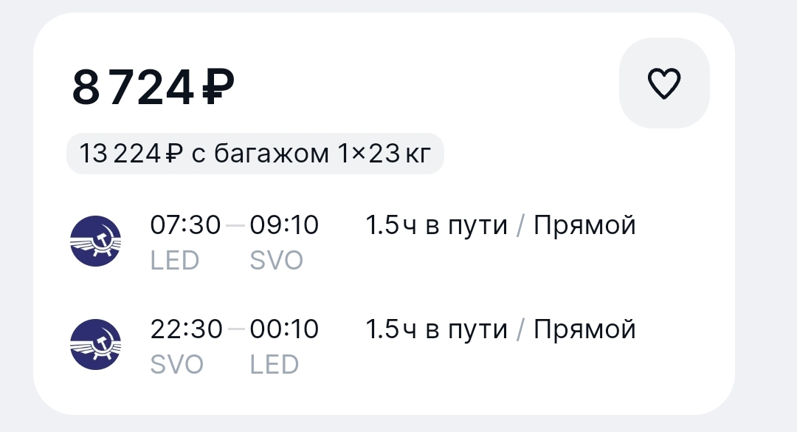This screenshot has height=432, width=797.
Task: Unfavorite the flight using the heart control
Action: 663,83
